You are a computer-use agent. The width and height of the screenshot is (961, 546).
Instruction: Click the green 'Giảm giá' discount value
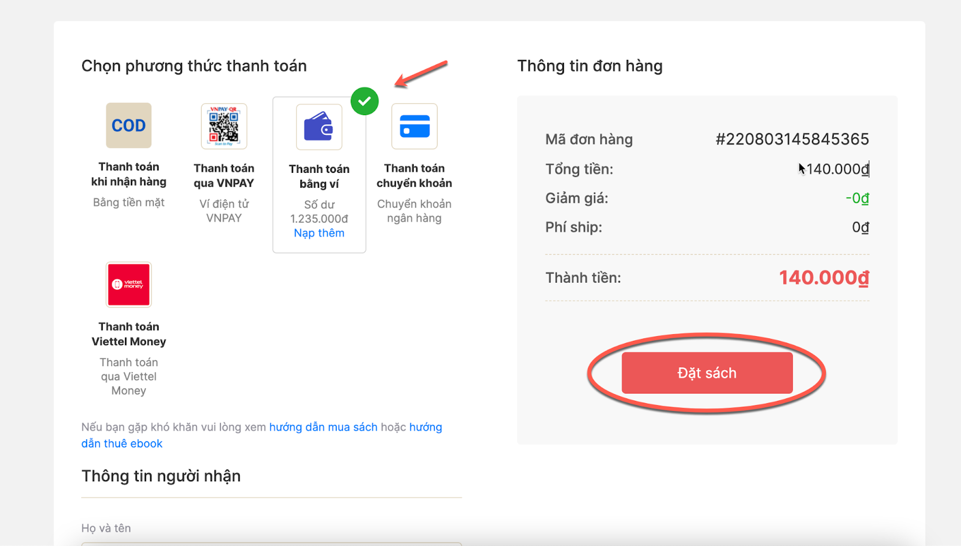pos(857,198)
